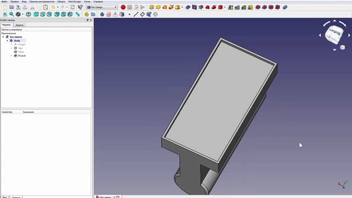Click the Draw style black circle icon

coord(18,14)
